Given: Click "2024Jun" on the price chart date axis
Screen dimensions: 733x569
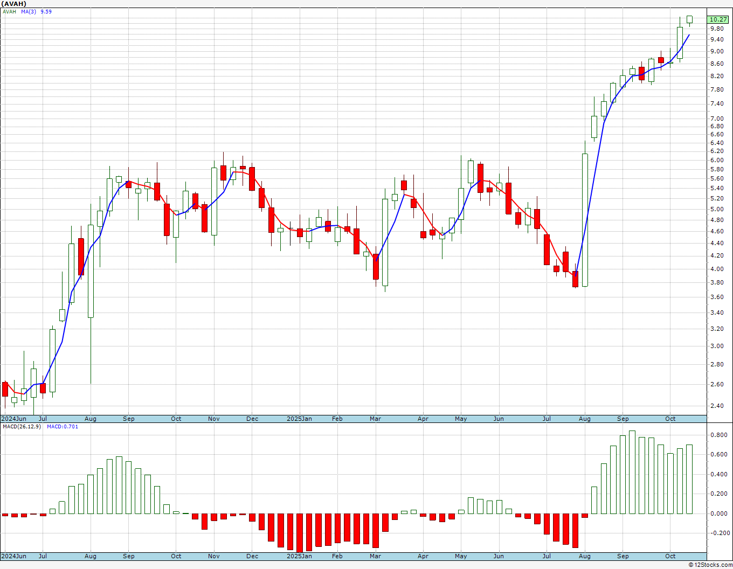Looking at the screenshot, I should [x=13, y=419].
